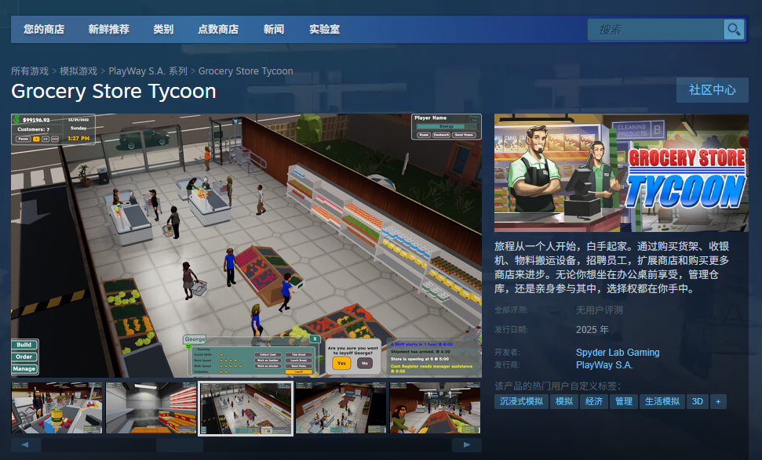Open the 新鲜推荐 menu
The image size is (762, 460).
coord(108,30)
